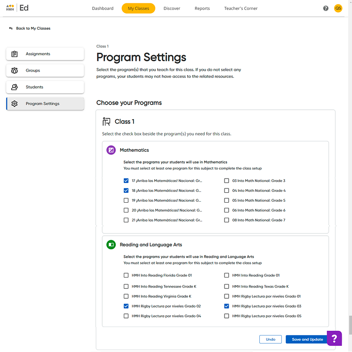Screen dimensions: 352x352
Task: Click the Reading and Language Arts section title
Action: tap(151, 245)
